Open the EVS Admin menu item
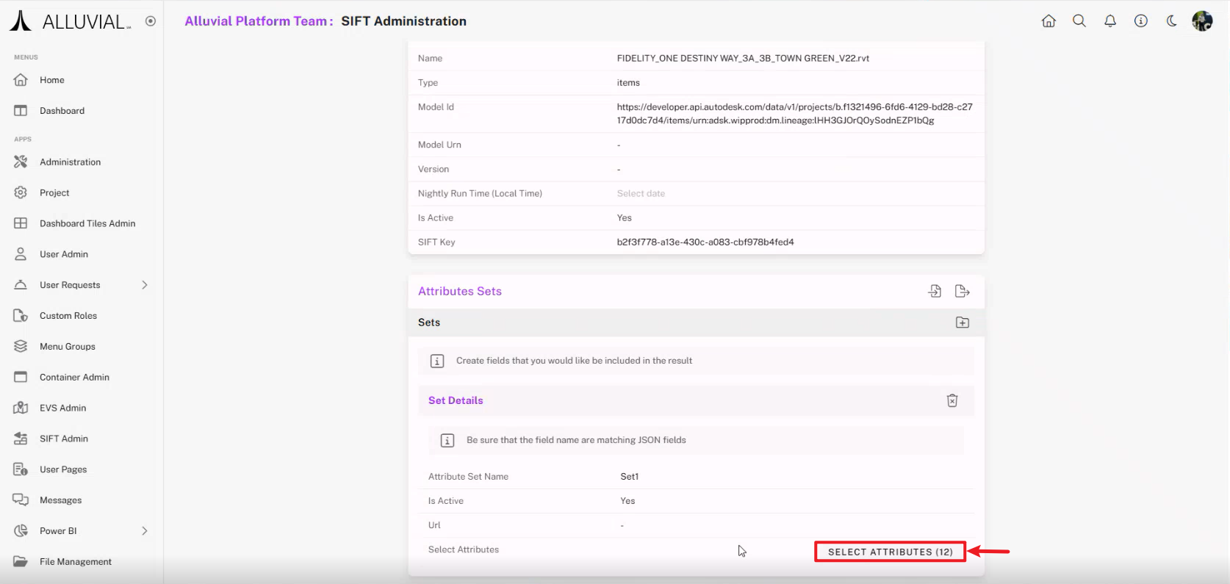This screenshot has width=1230, height=584. [x=62, y=408]
